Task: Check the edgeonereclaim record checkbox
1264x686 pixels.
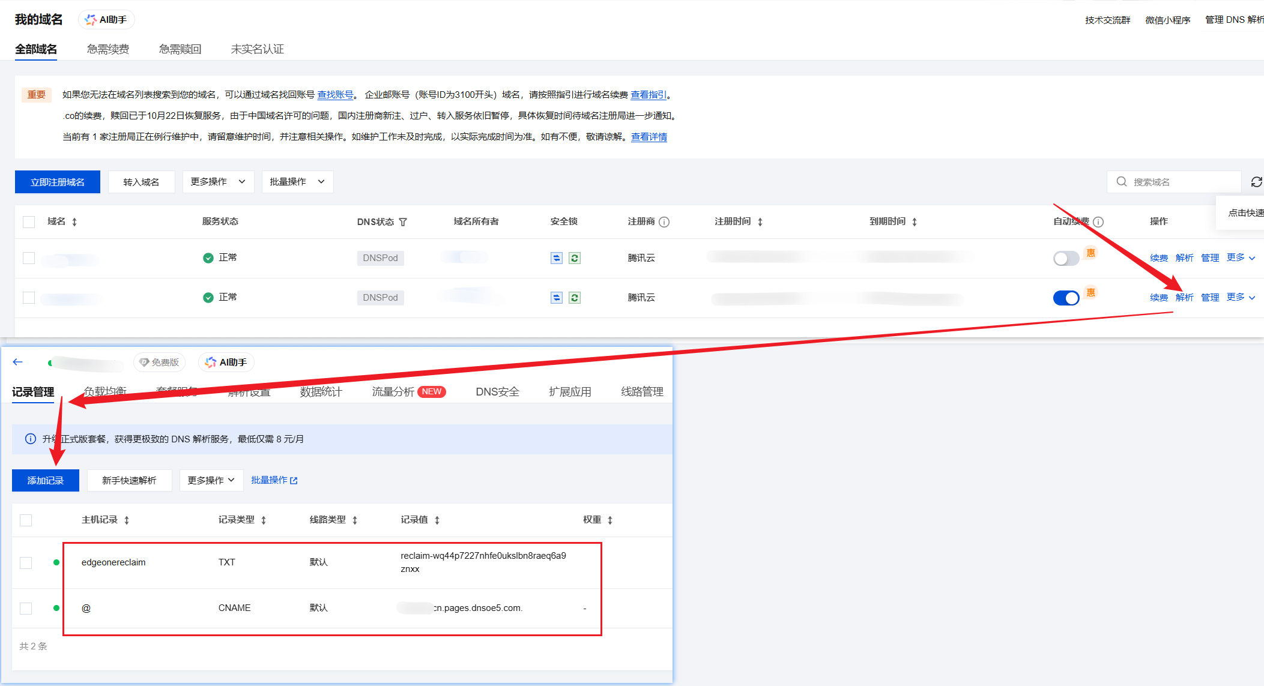Action: point(26,562)
